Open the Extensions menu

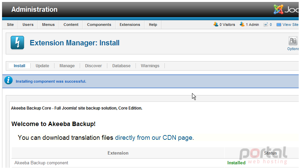pos(130,25)
